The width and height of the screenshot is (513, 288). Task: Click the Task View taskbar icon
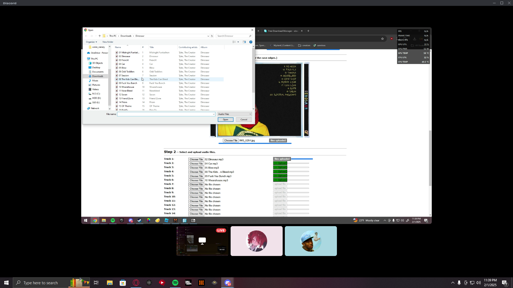[x=96, y=283]
